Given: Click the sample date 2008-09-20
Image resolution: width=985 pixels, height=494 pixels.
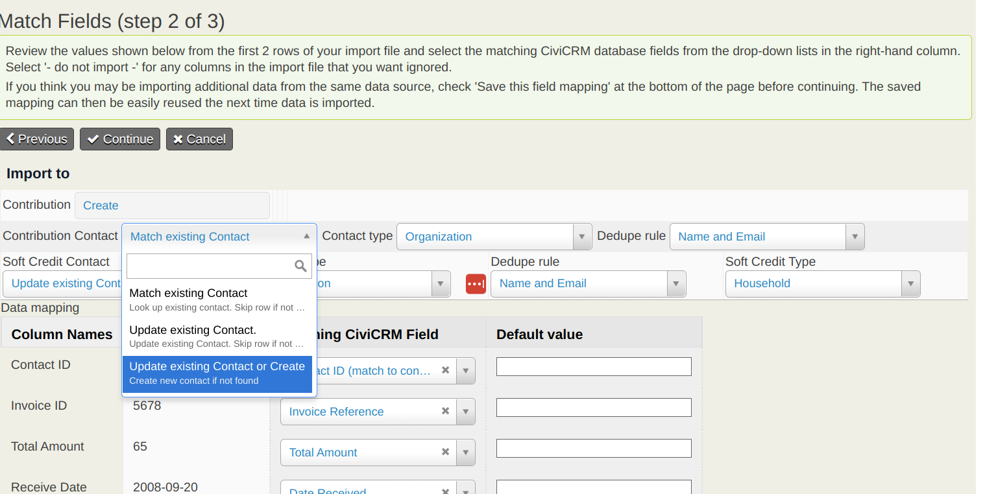Looking at the screenshot, I should click(x=165, y=487).
